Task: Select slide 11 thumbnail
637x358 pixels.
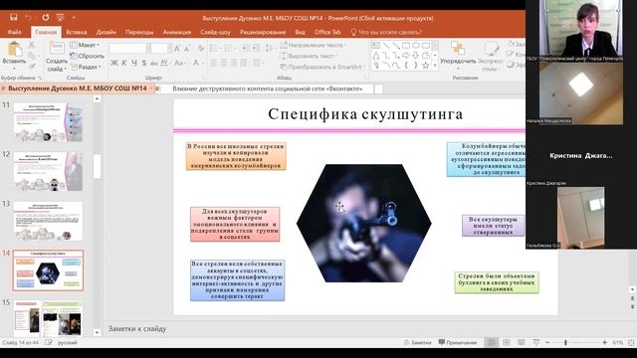Action: click(48, 122)
